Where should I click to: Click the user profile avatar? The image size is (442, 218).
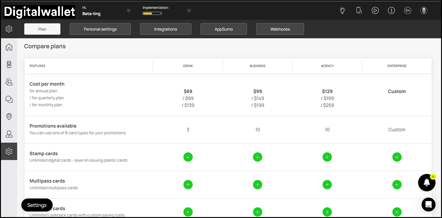coord(424,10)
